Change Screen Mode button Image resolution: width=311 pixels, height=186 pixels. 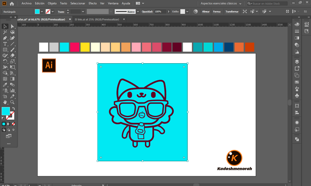[9, 136]
